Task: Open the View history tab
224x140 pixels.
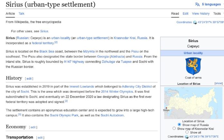Action: click(201, 14)
